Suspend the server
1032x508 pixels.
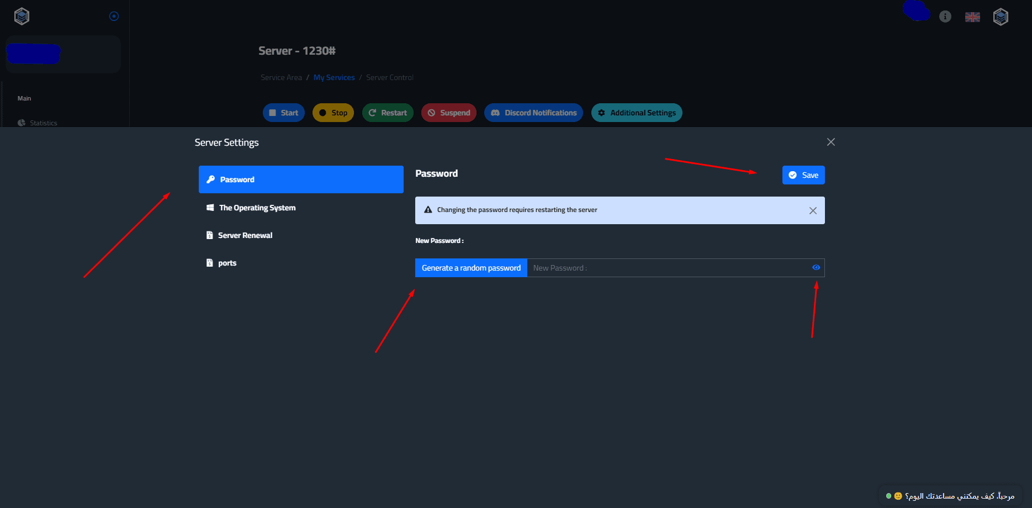pyautogui.click(x=449, y=113)
